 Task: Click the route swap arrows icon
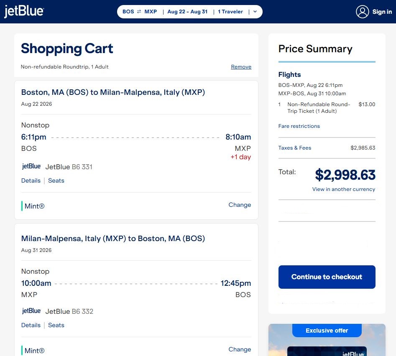[x=139, y=12]
